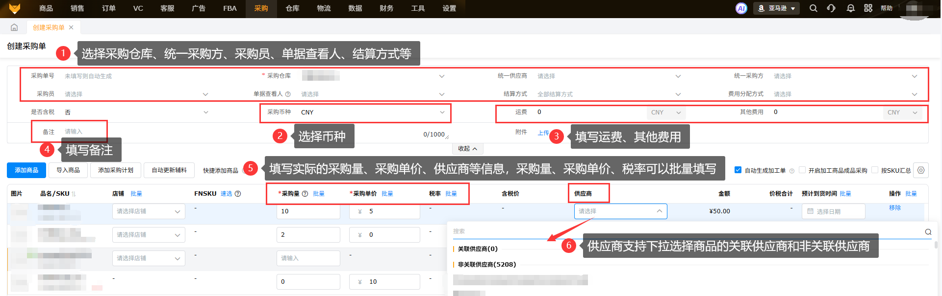The image size is (942, 296).
Task: Close the 创建采购单 tab
Action: click(x=71, y=27)
